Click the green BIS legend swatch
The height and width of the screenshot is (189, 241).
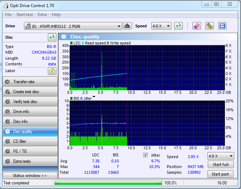pos(71,98)
